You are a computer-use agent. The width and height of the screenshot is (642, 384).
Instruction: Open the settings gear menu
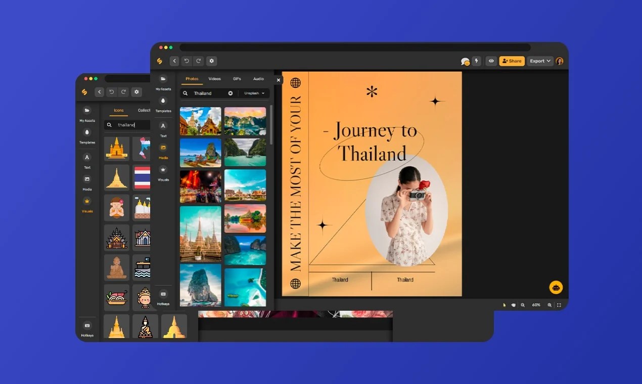coord(211,61)
